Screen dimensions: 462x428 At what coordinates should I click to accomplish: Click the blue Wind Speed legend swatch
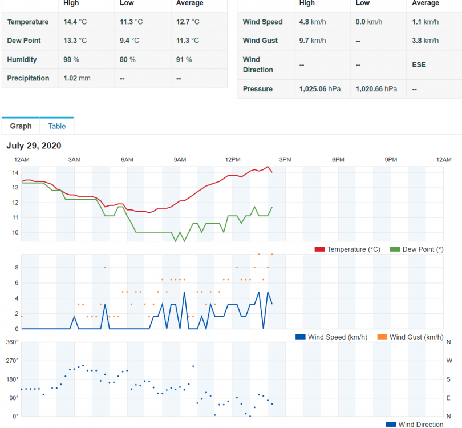[x=301, y=337]
